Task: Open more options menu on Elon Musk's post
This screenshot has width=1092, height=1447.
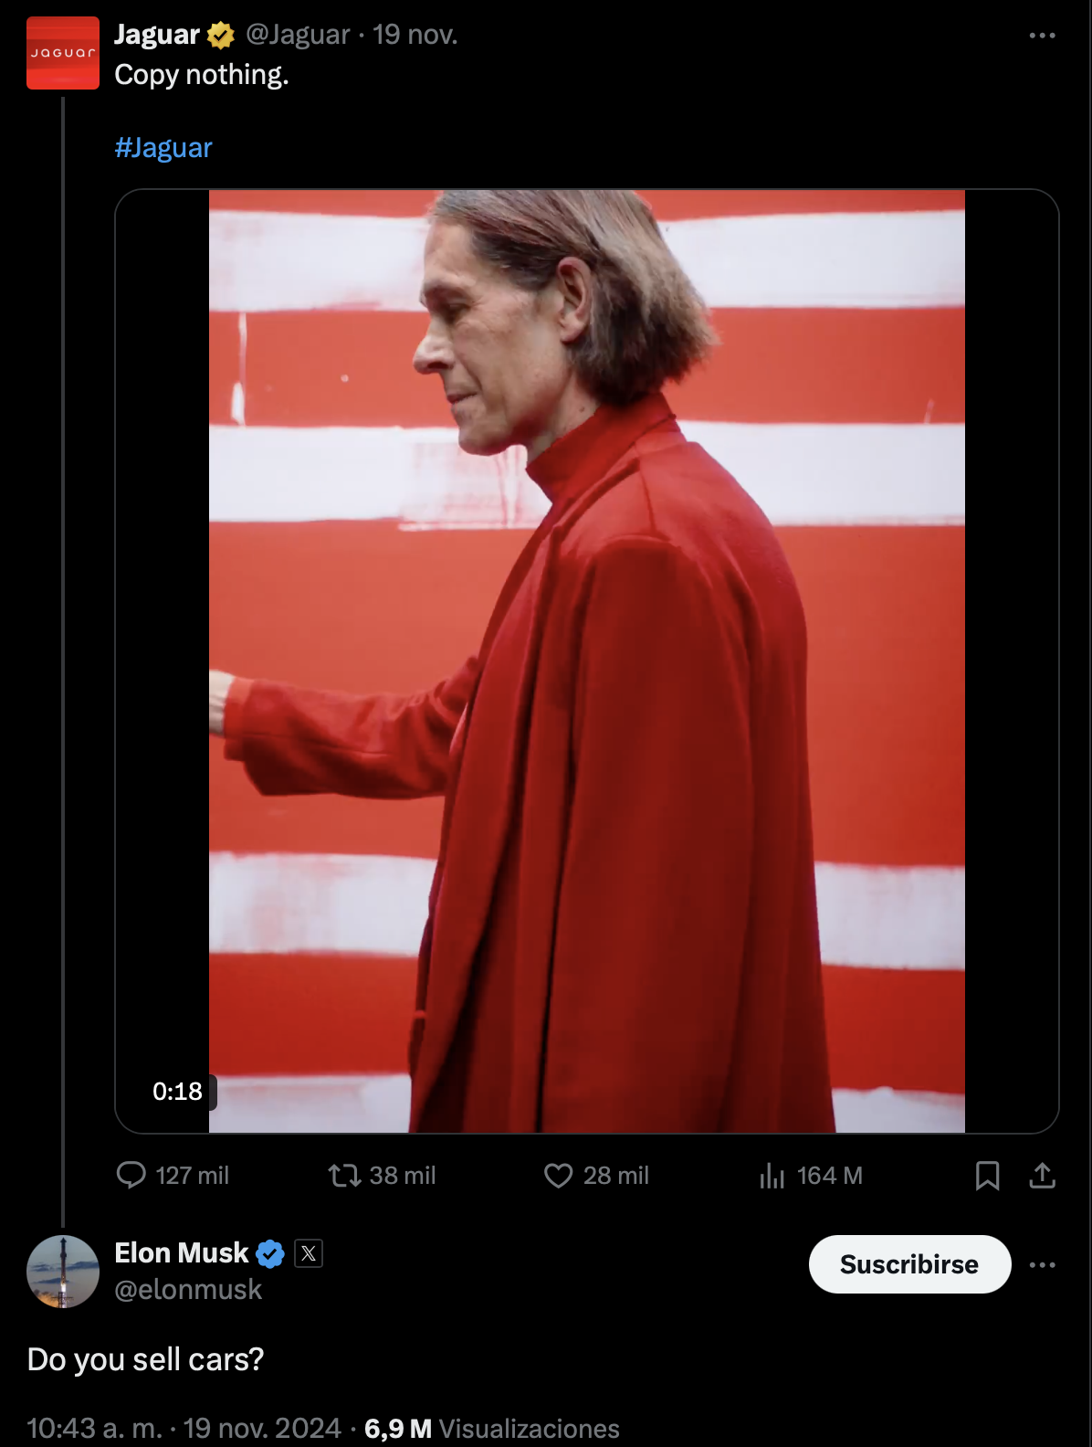Action: coord(1042,1265)
